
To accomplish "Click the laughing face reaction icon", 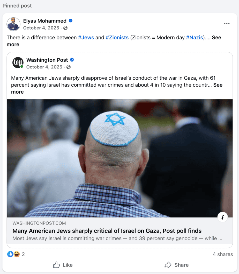I will (x=17, y=254).
